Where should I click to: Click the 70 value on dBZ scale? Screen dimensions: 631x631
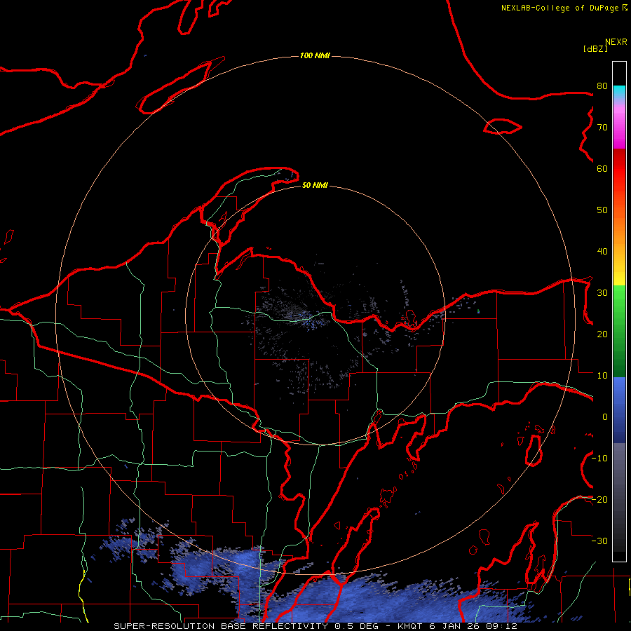pos(602,128)
